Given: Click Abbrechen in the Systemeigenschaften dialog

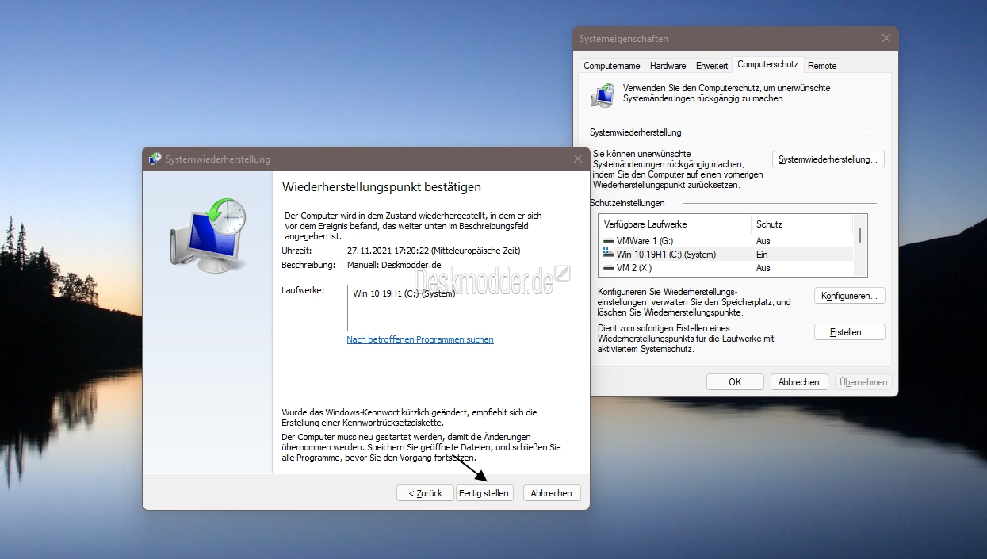Looking at the screenshot, I should tap(799, 382).
